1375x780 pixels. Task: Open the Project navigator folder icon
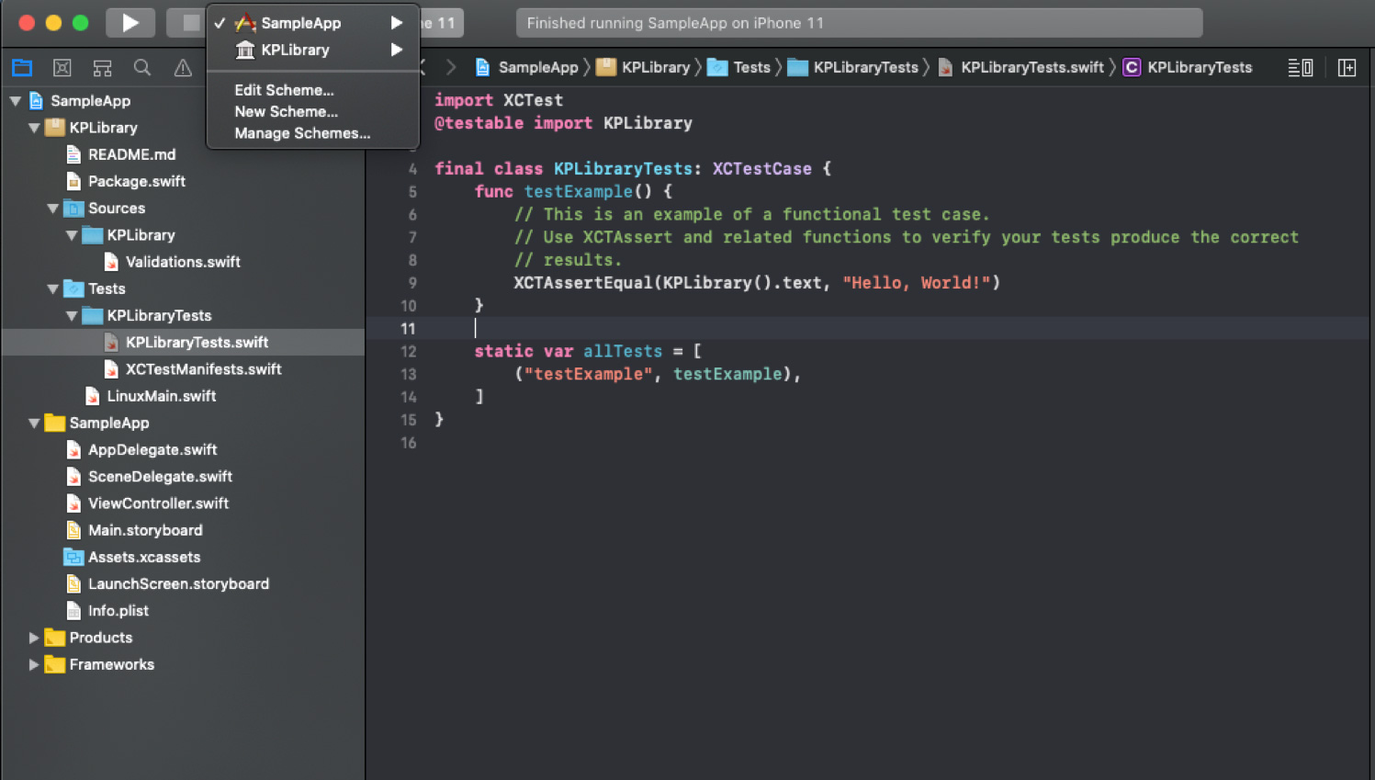coord(22,67)
